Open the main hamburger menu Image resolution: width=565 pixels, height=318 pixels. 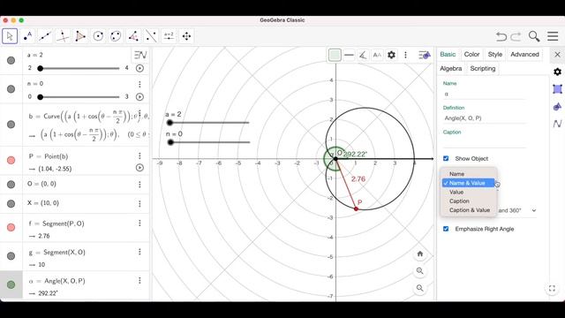pyautogui.click(x=553, y=36)
